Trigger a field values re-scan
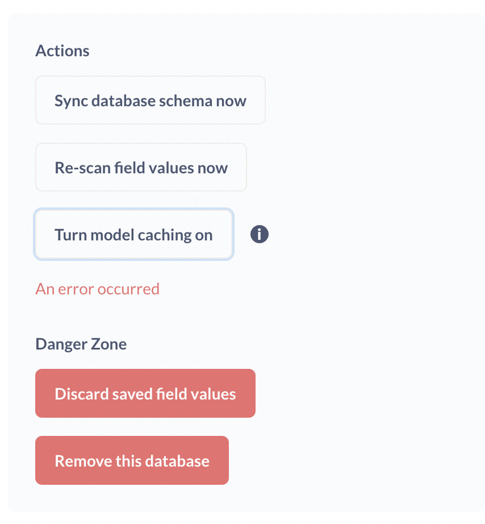Screen dimensions: 485x524 tap(141, 167)
